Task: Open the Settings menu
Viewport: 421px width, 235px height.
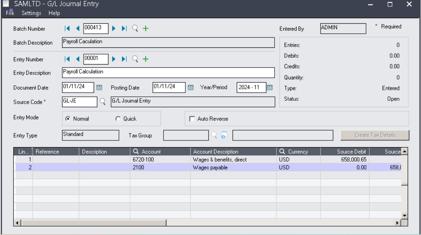Action: pos(31,13)
